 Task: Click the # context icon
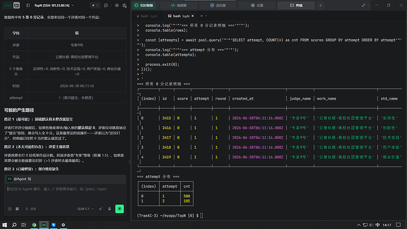click(x=17, y=209)
